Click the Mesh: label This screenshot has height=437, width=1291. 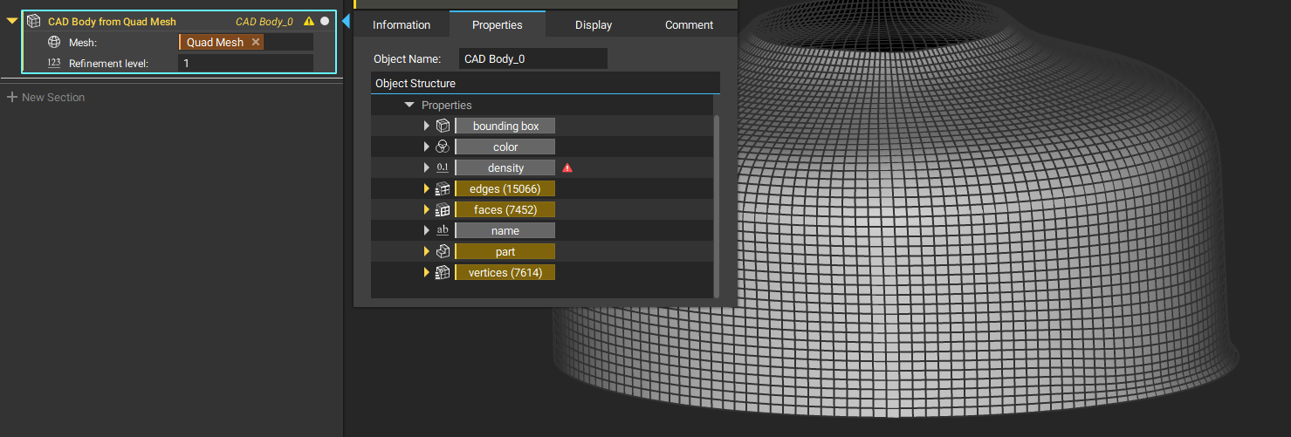point(84,42)
